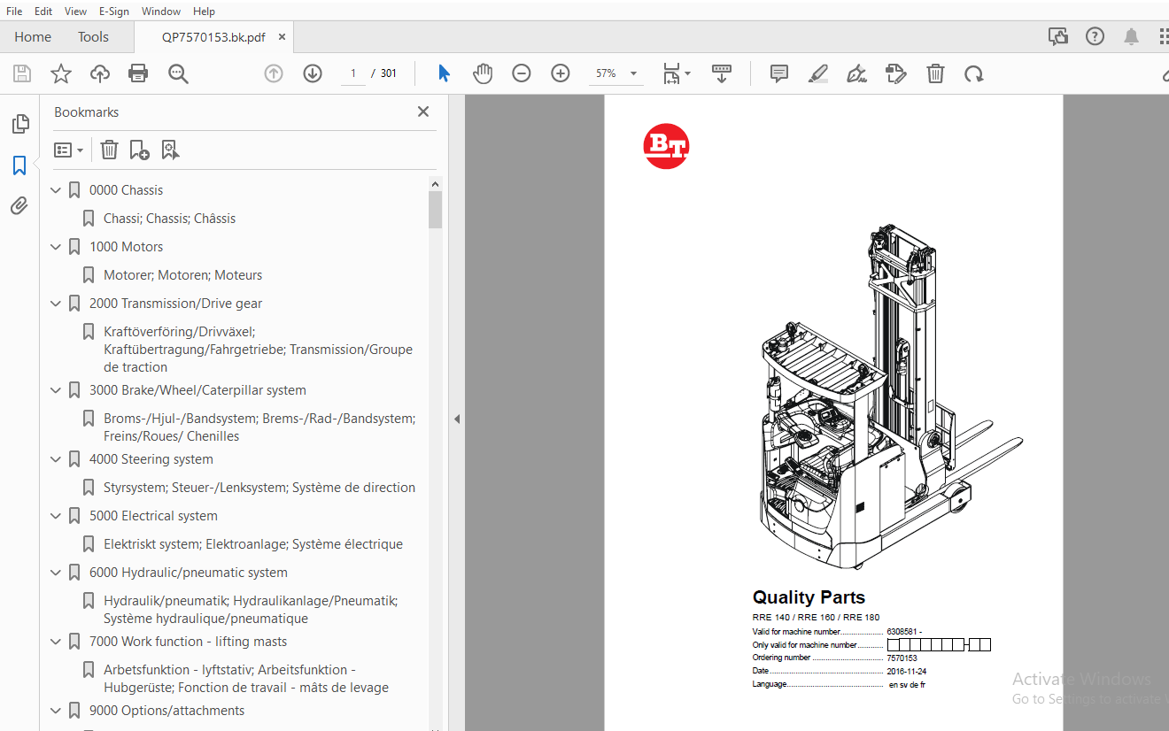Open the Window menu
The image size is (1169, 731).
tap(161, 11)
